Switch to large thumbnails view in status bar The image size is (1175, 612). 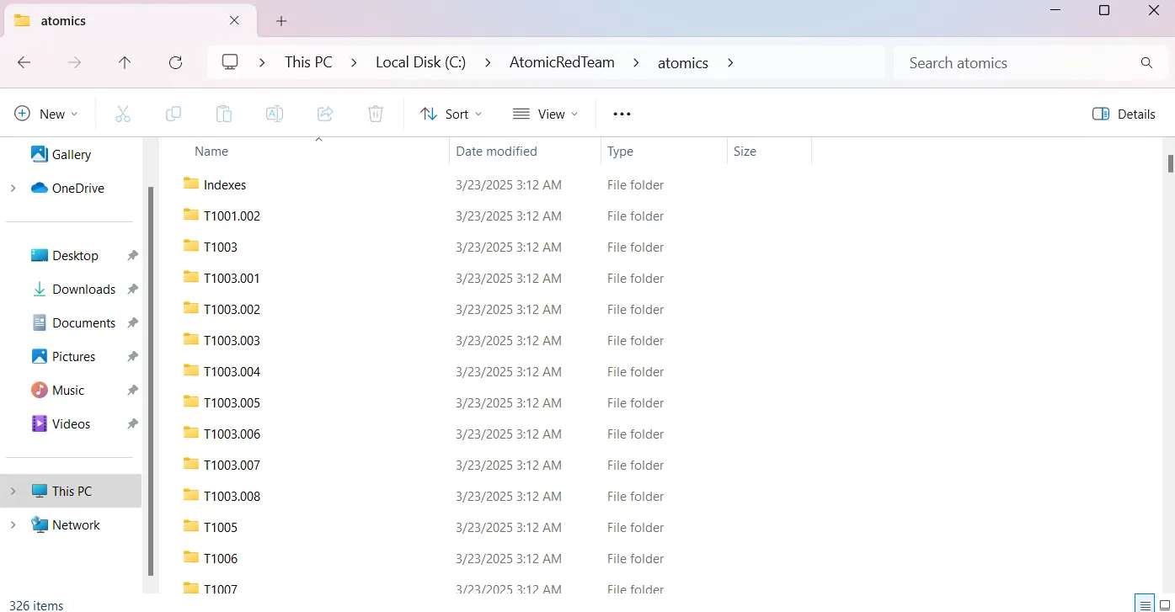[1165, 604]
